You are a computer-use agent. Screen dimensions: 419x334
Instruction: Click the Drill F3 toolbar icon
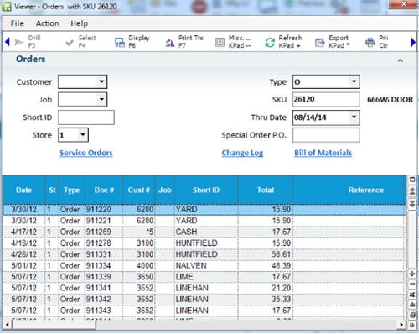coord(19,43)
